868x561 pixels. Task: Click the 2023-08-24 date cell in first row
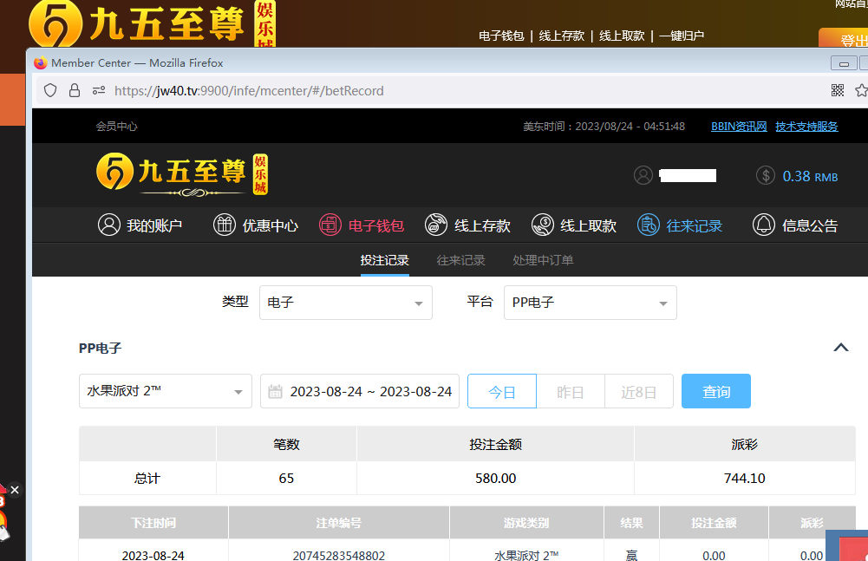[x=153, y=556]
